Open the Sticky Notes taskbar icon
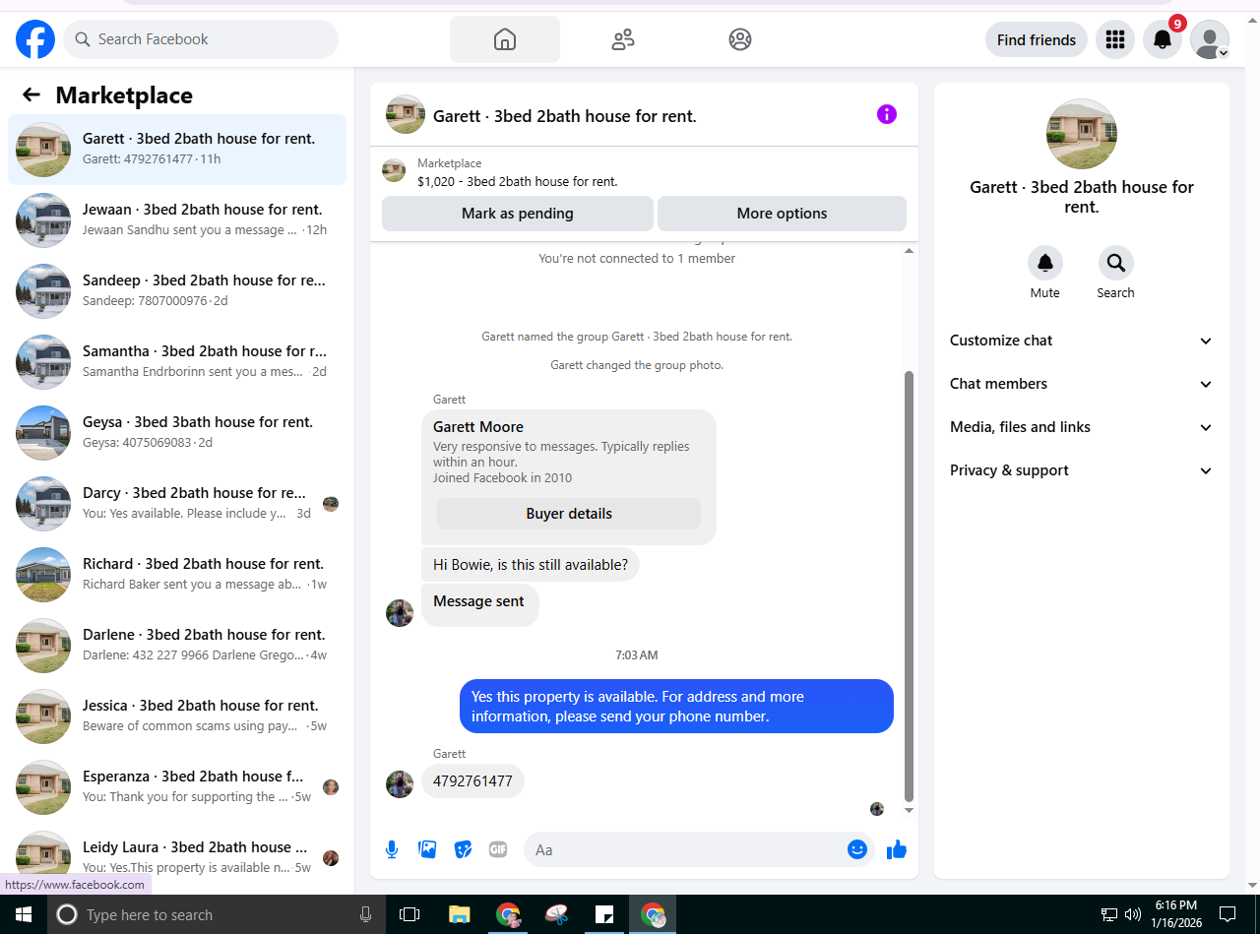This screenshot has height=934, width=1260. click(x=604, y=914)
